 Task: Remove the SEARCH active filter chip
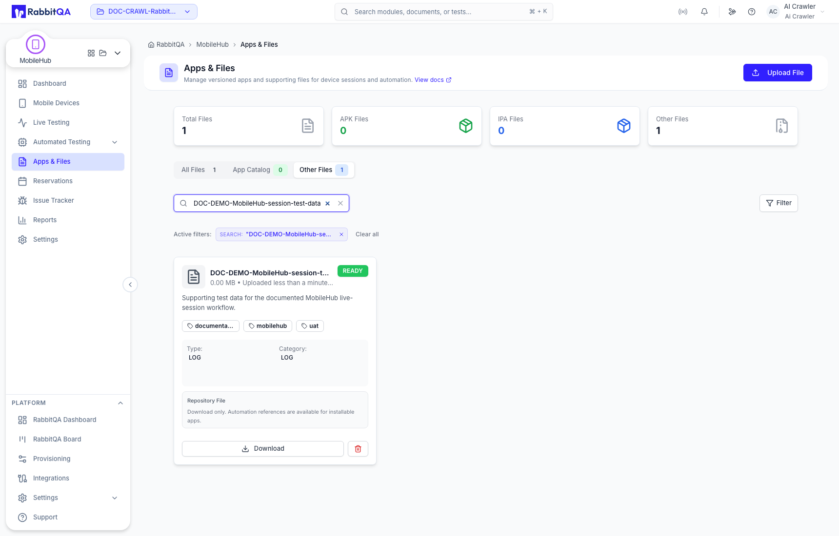(341, 234)
